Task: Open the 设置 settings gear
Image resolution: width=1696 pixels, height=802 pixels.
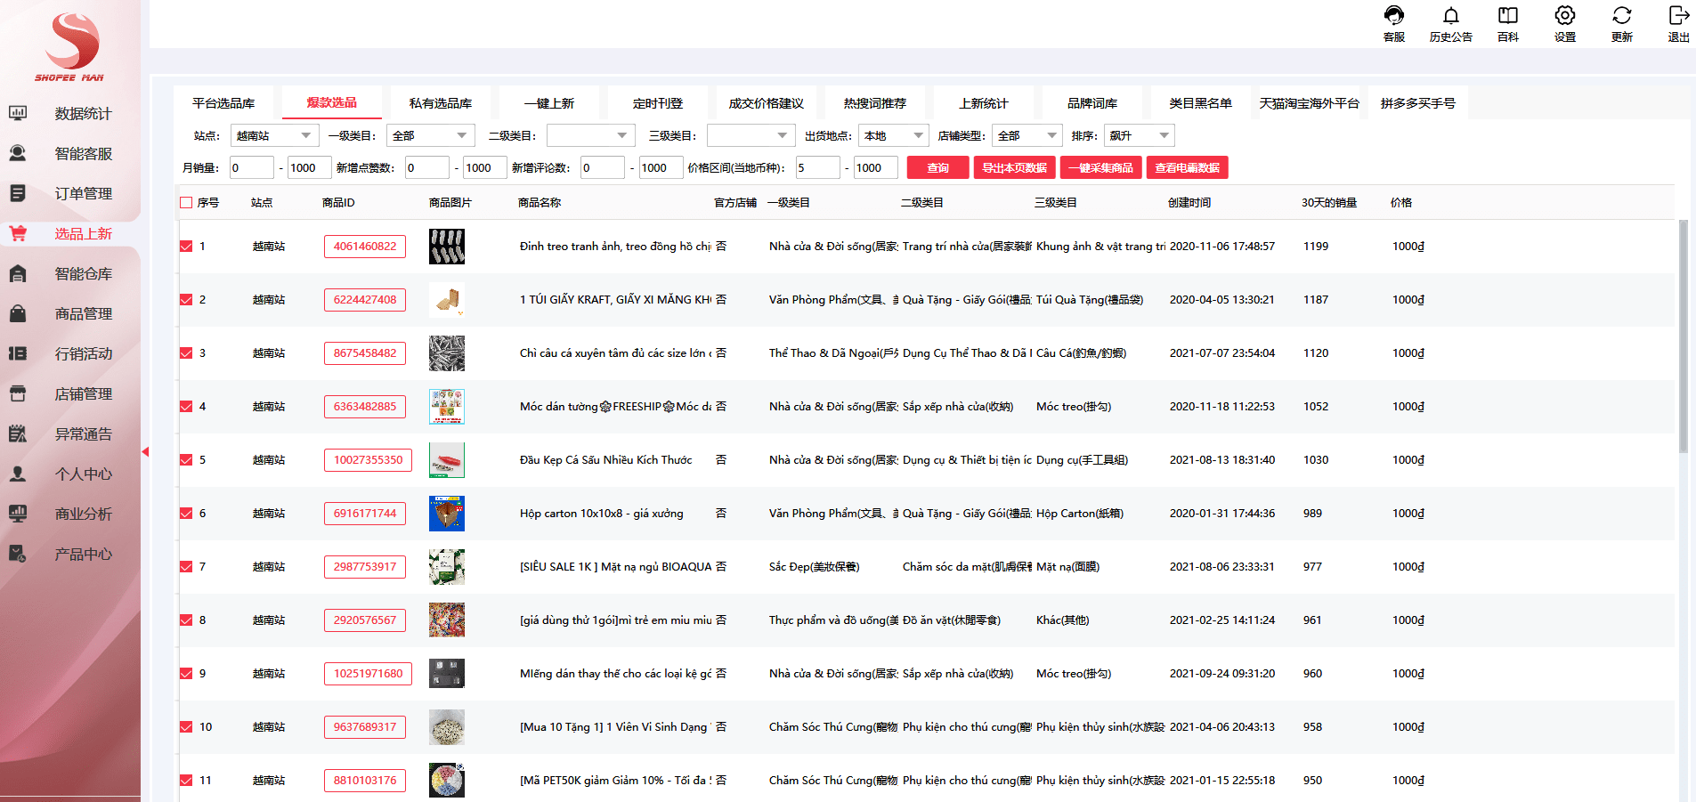Action: click(1564, 22)
